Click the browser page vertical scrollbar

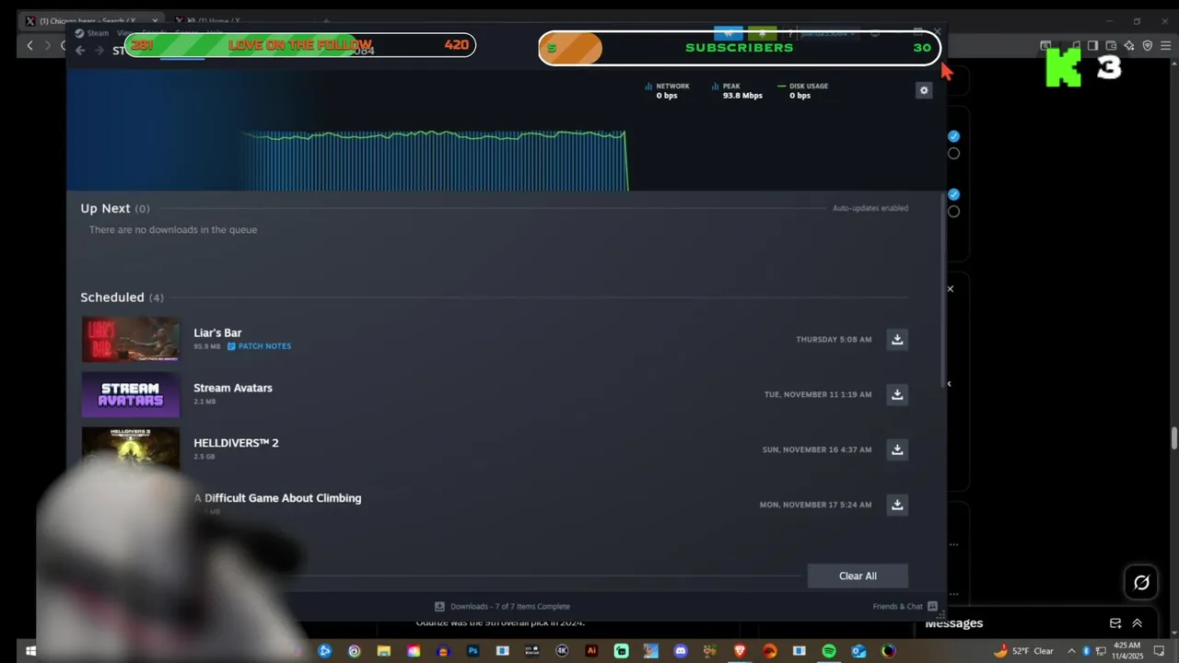coord(1173,438)
